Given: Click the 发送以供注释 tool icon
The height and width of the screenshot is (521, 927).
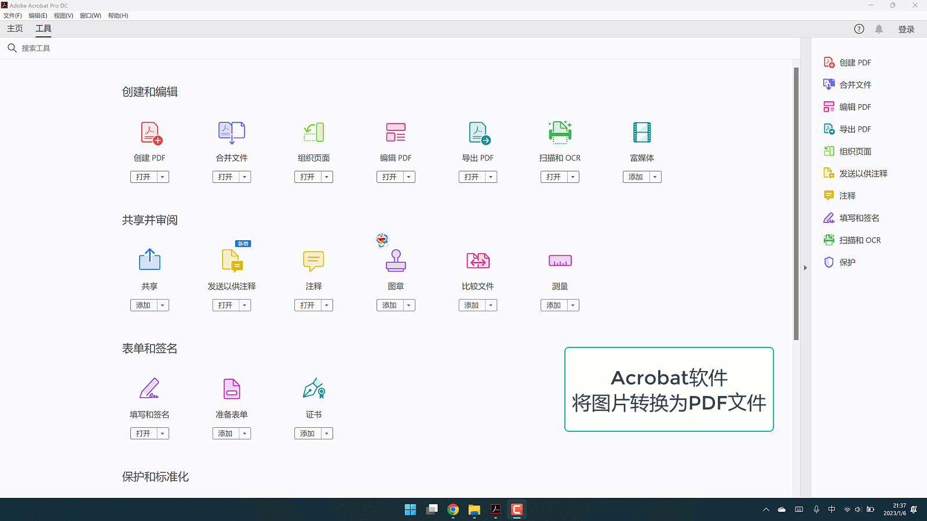Looking at the screenshot, I should point(232,260).
